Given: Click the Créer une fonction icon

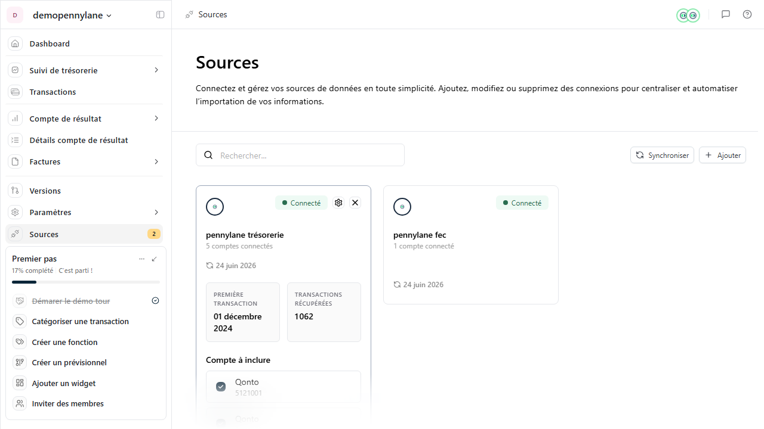Looking at the screenshot, I should 20,342.
